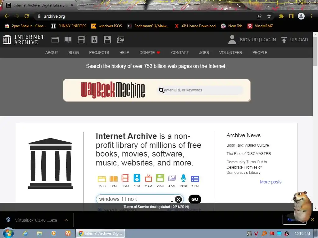The height and width of the screenshot is (238, 318).
Task: Open The Rise of DISCMASTER post
Action: click(249, 154)
